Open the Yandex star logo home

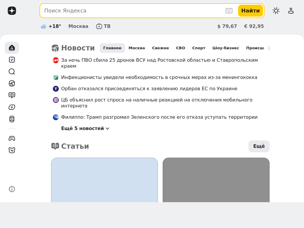[12, 11]
